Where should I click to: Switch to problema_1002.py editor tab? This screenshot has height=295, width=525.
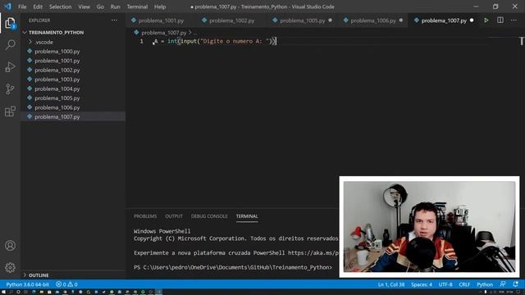231,20
